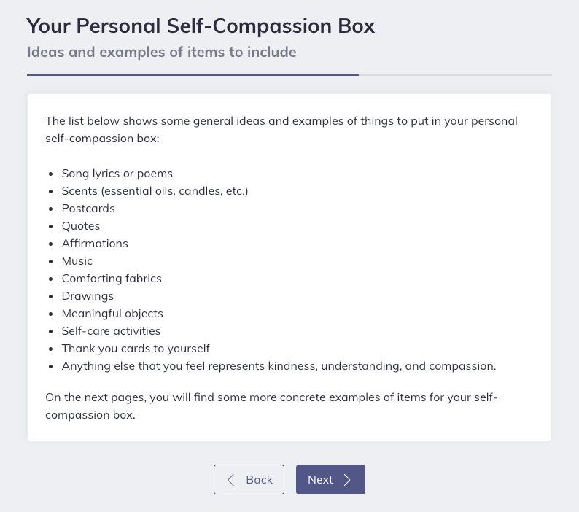Image resolution: width=579 pixels, height=512 pixels.
Task: Click the 'Postcards' list item
Action: [88, 209]
